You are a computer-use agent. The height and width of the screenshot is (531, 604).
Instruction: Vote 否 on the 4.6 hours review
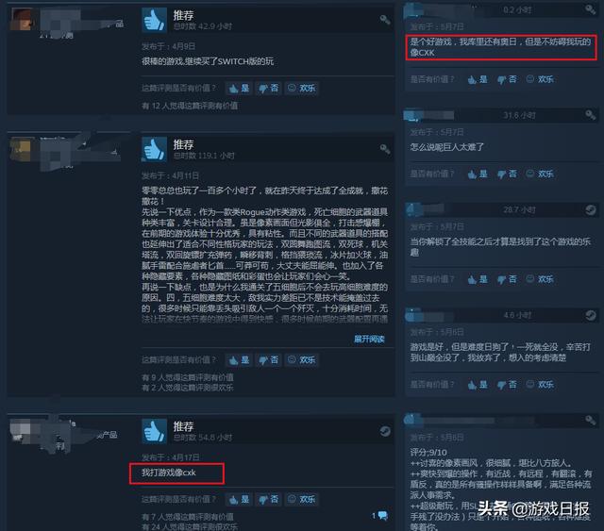pos(507,384)
